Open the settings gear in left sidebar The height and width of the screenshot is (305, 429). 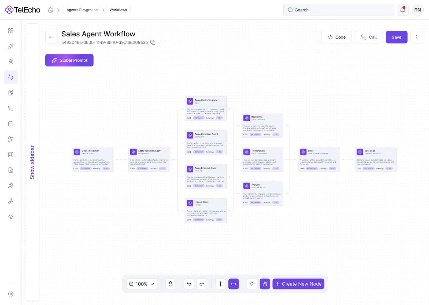click(x=11, y=294)
